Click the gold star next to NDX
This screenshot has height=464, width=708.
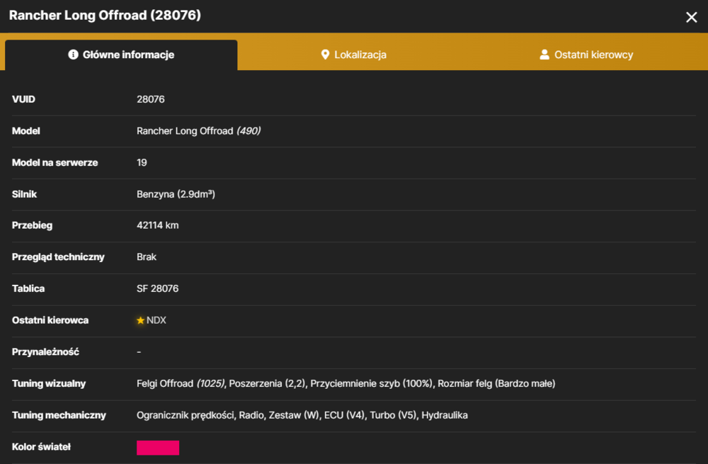(140, 320)
